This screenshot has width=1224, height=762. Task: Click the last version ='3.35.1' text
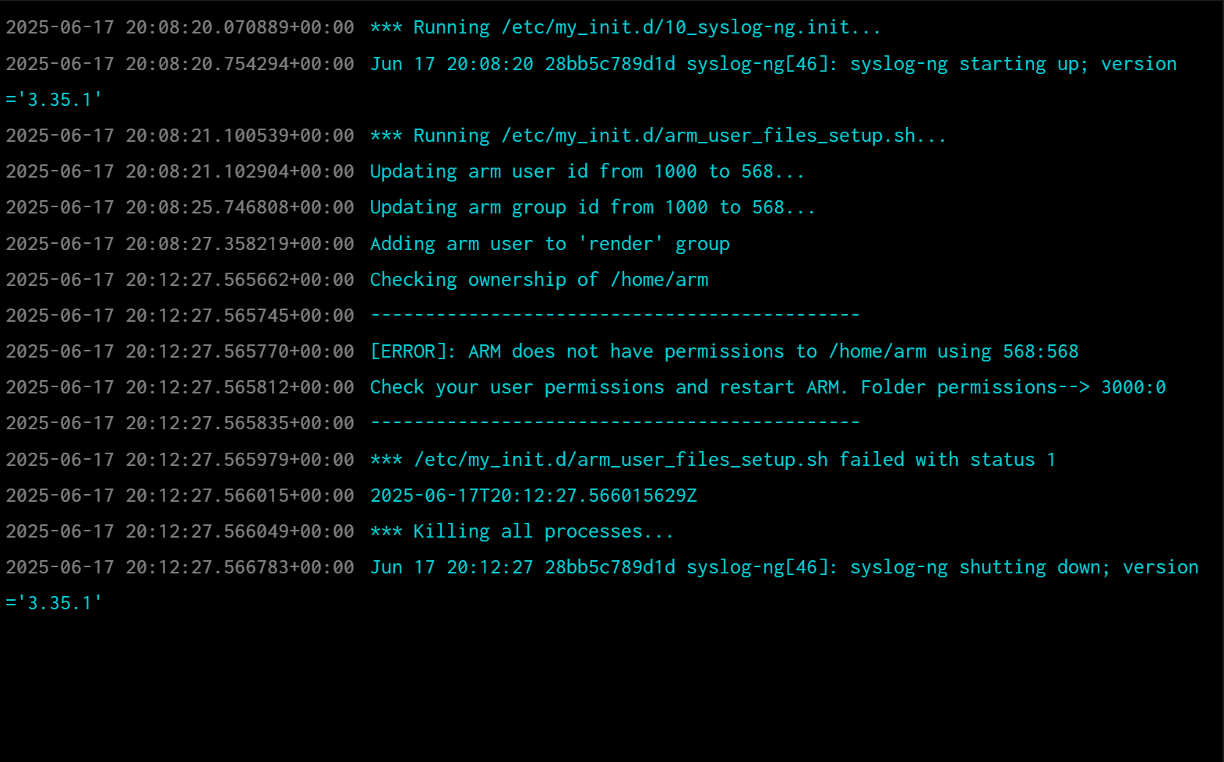coord(54,603)
